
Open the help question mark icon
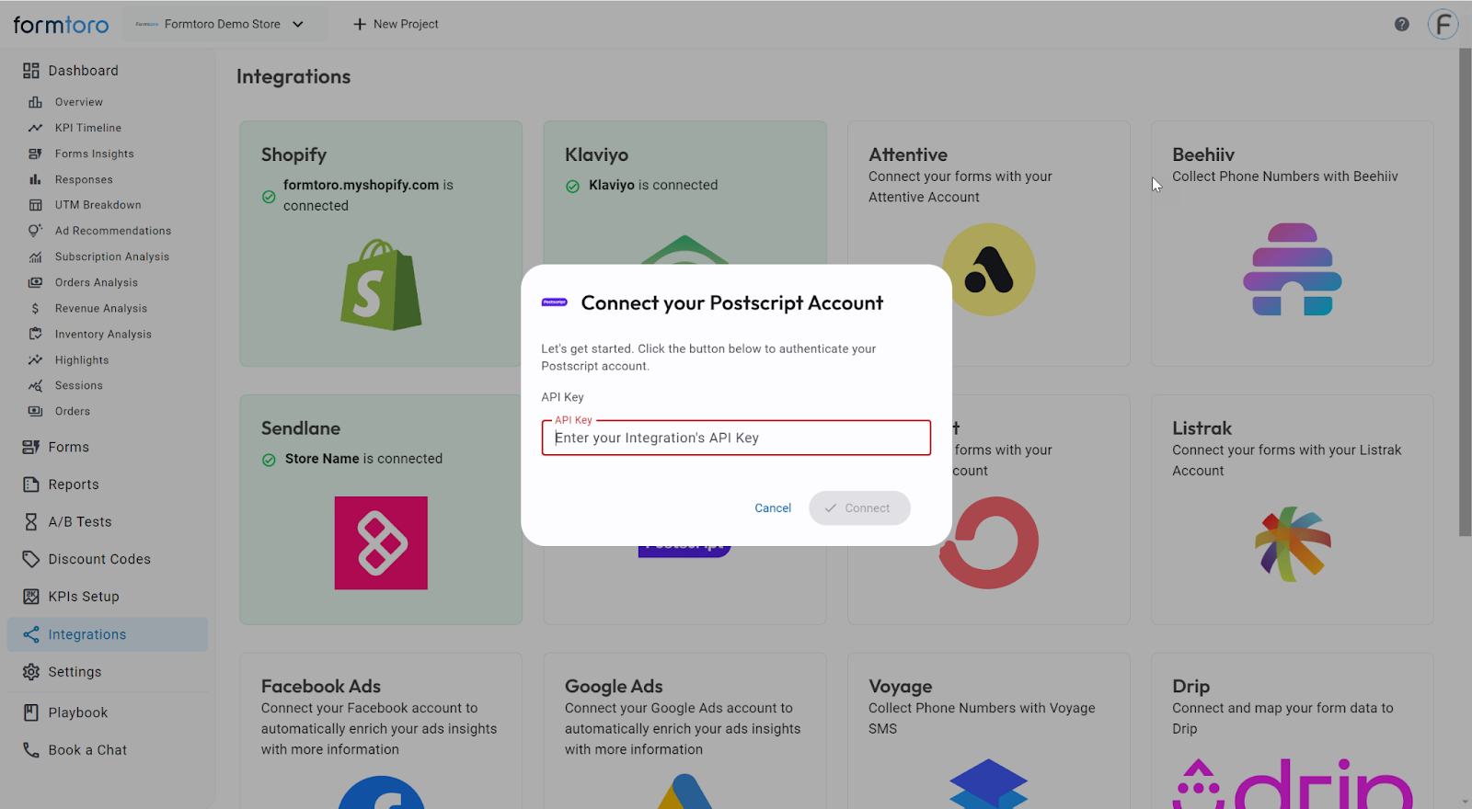click(1401, 25)
